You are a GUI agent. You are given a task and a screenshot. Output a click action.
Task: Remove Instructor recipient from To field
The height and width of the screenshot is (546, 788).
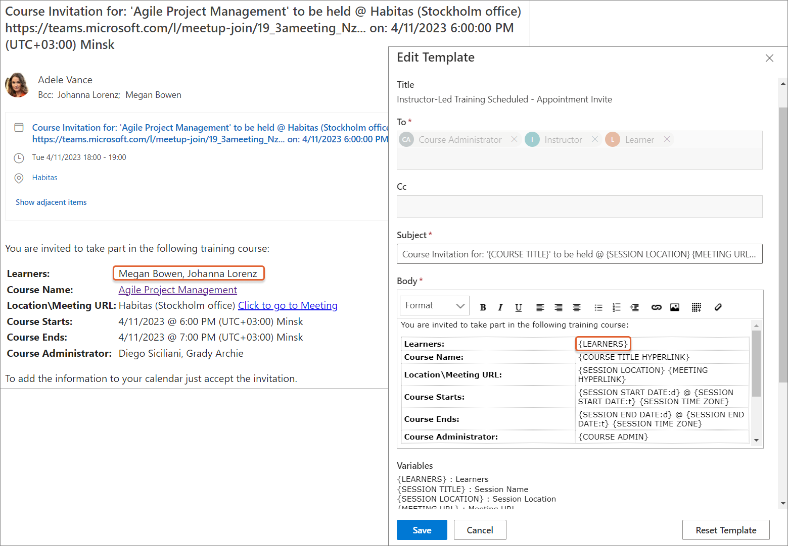pyautogui.click(x=595, y=139)
